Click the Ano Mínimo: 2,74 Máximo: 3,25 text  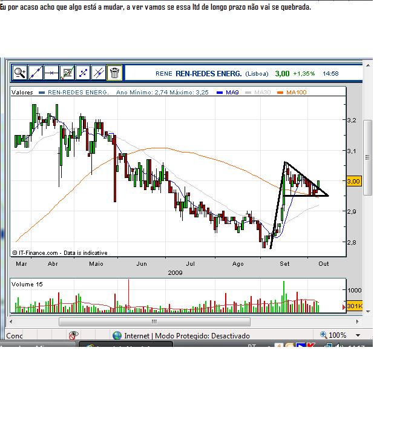click(162, 92)
